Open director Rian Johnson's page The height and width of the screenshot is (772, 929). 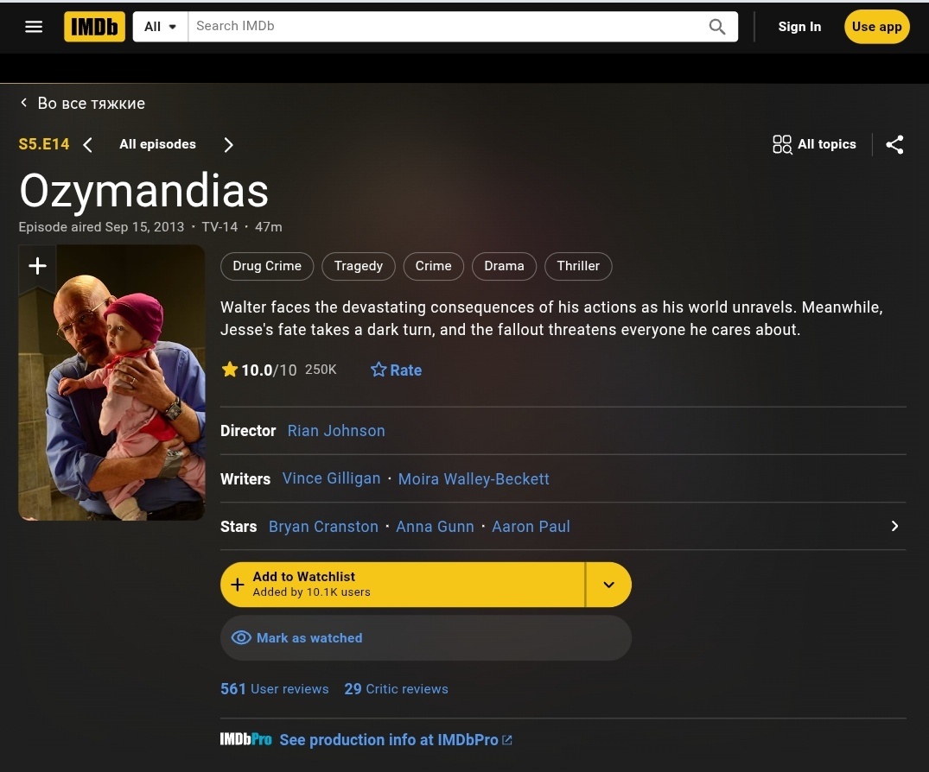click(x=336, y=431)
